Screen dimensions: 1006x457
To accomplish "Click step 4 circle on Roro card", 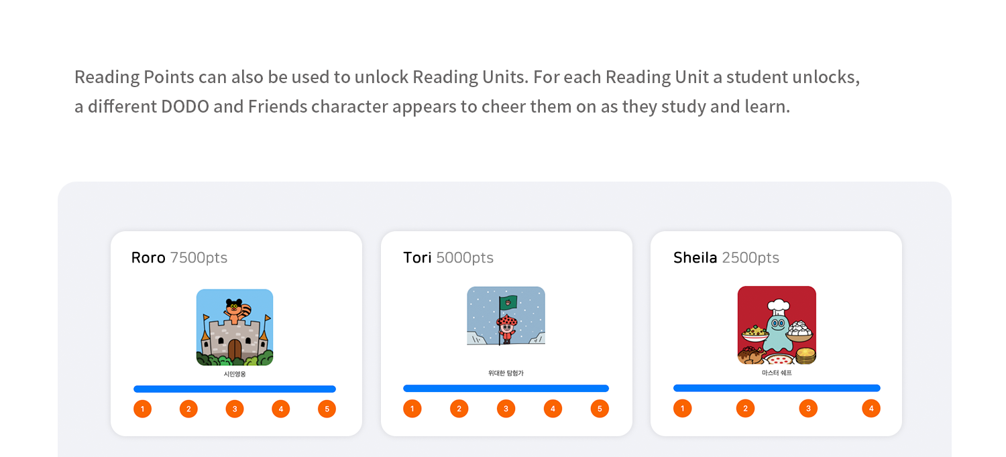I will click(280, 409).
